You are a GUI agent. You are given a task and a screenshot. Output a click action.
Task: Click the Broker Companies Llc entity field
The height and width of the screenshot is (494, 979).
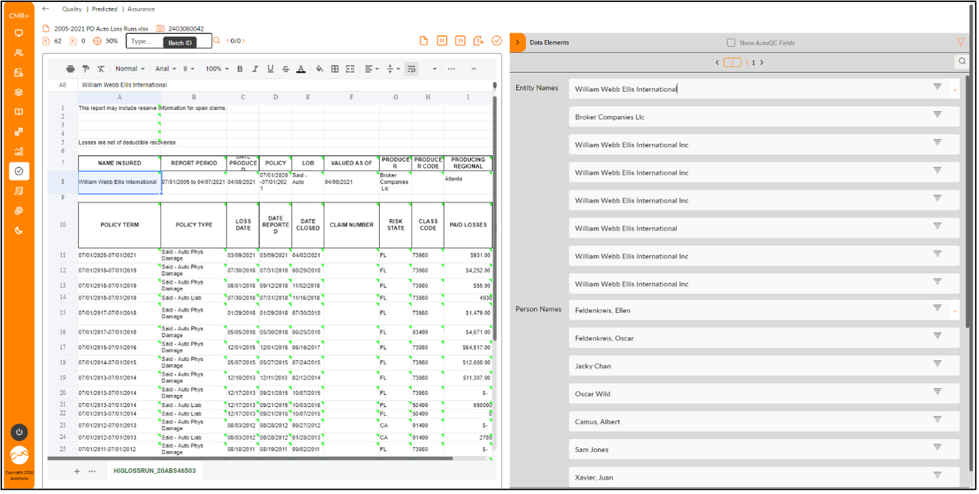(x=748, y=117)
